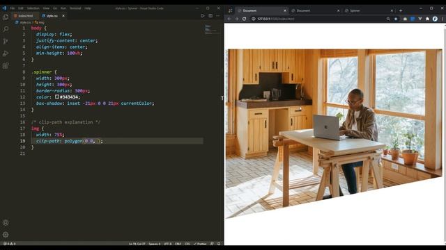The height and width of the screenshot is (250, 446).
Task: Open the Explorer view in VS Code
Action: point(6,17)
